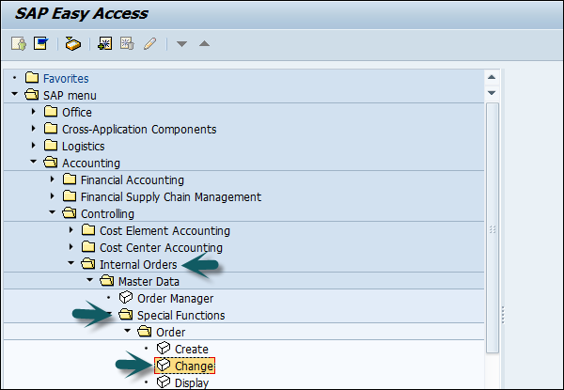Expand the Cost Center Accounting node

coord(71,247)
